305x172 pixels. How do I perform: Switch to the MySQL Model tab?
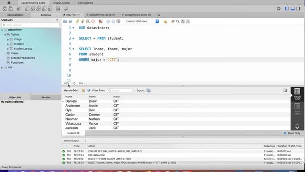click(61, 3)
